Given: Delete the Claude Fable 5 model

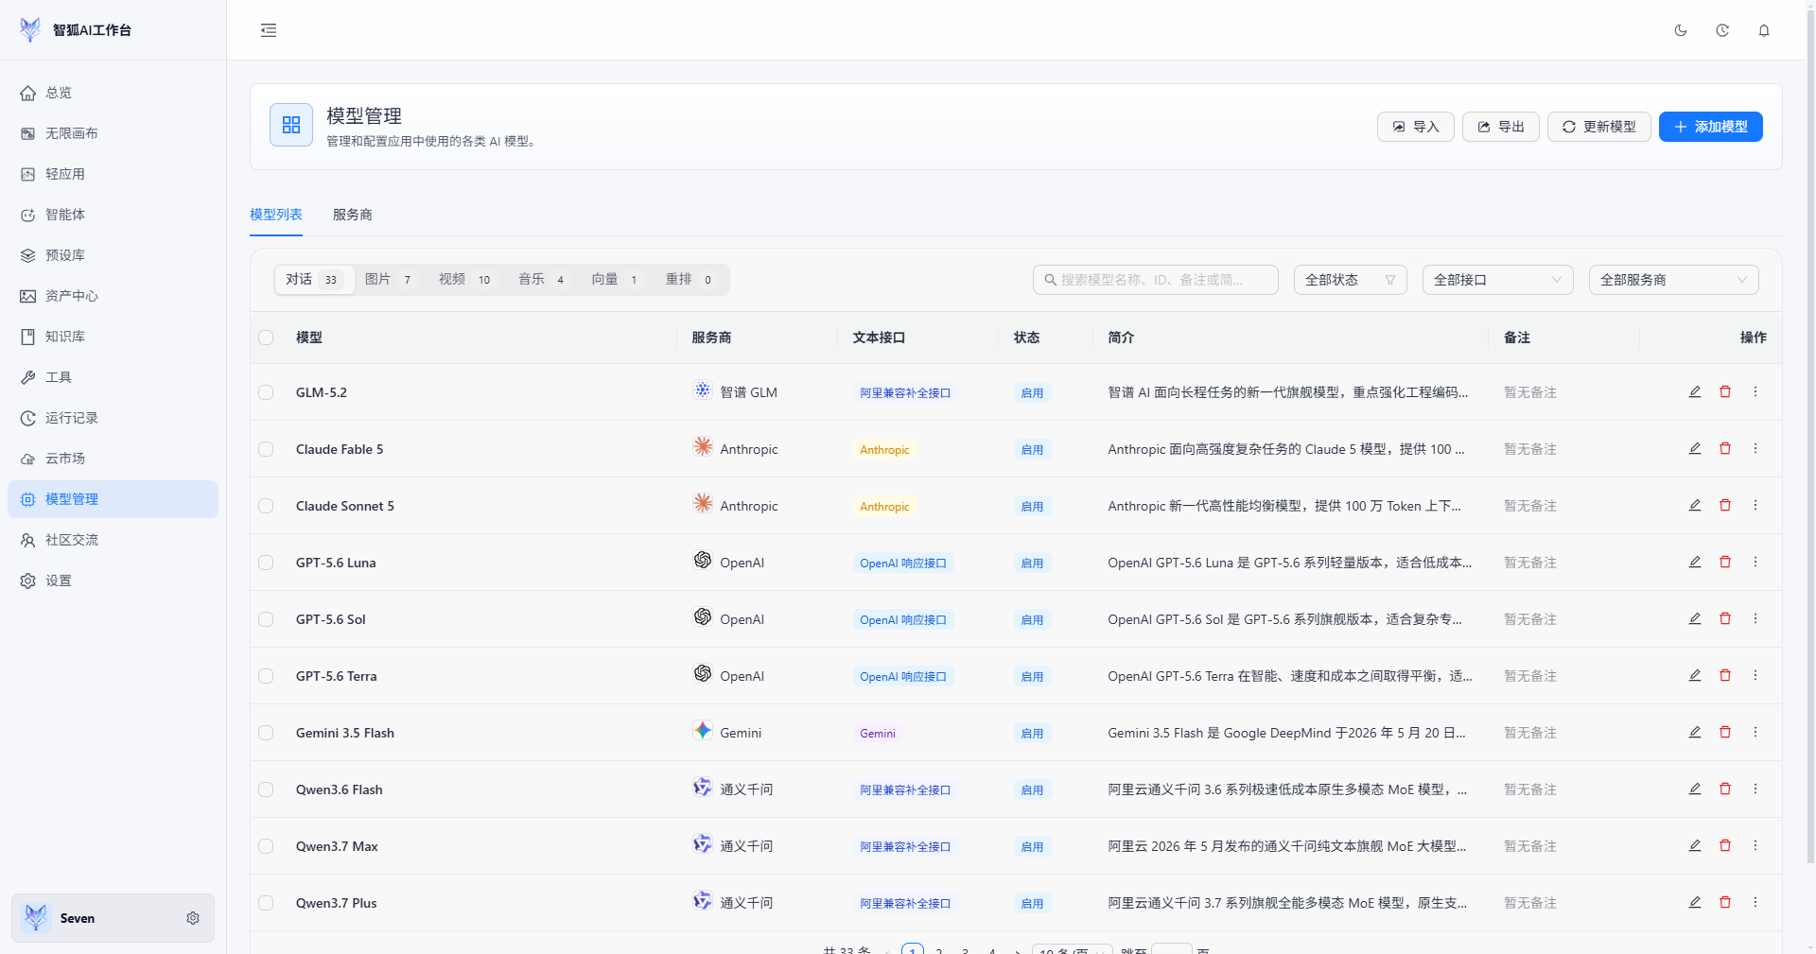Looking at the screenshot, I should click(x=1725, y=448).
